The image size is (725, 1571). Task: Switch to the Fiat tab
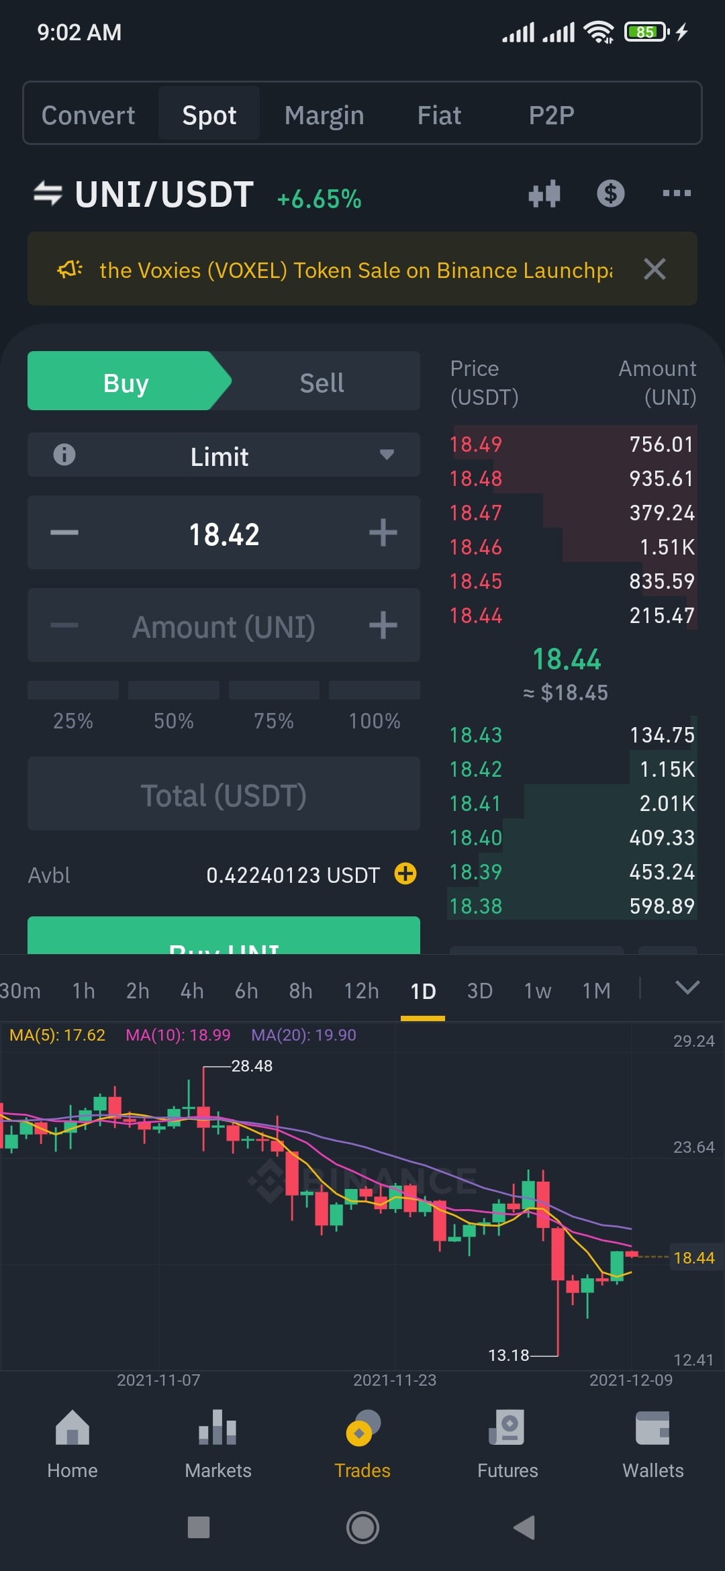439,115
